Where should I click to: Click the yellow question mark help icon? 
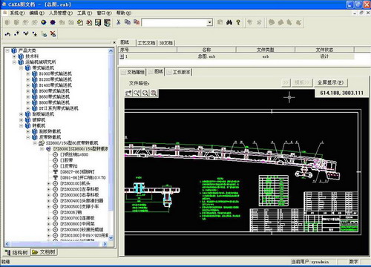238,22
